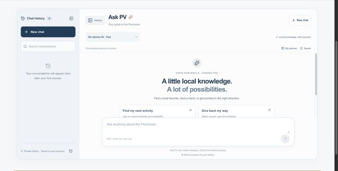This screenshot has width=338, height=171.
Task: Click the page scrollbar at window edge
Action: [x=336, y=97]
